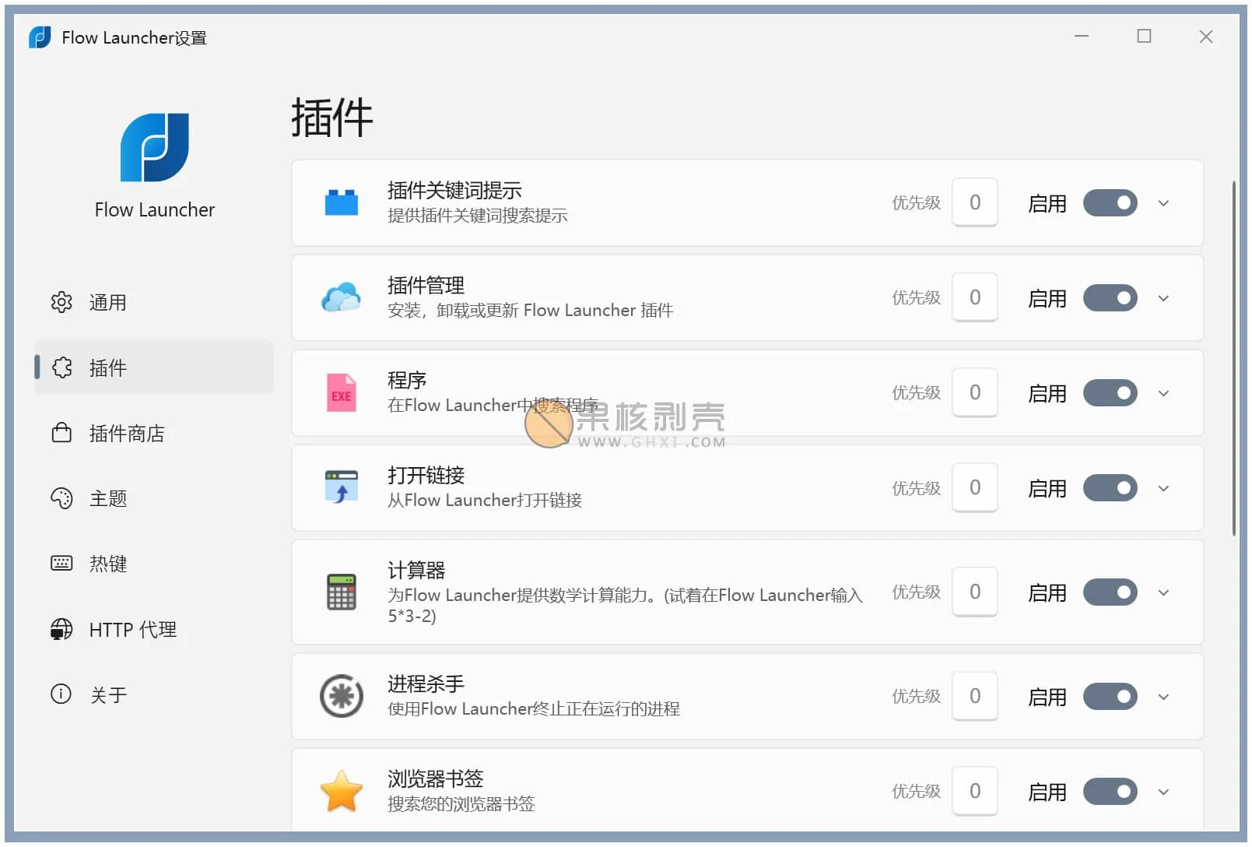Click the 打开链接 priority field
This screenshot has height=847, width=1252.
click(975, 487)
